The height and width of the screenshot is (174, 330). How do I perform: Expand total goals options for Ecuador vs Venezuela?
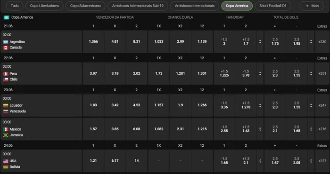click(311, 105)
